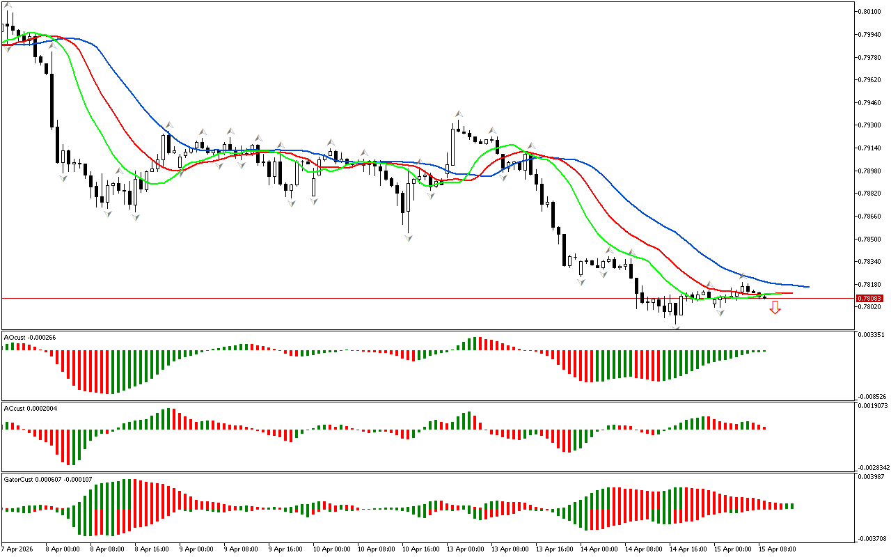Select the up fractal at the chart's top-left corner
891x557 pixels.
point(8,6)
